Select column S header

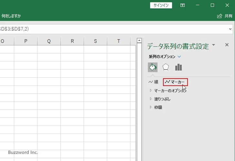click(95, 41)
